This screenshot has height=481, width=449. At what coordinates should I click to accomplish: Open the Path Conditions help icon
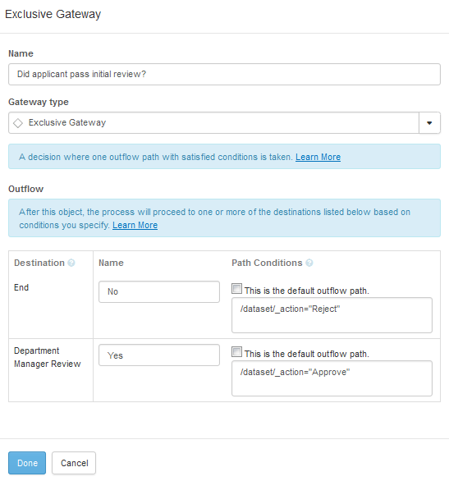tap(309, 263)
